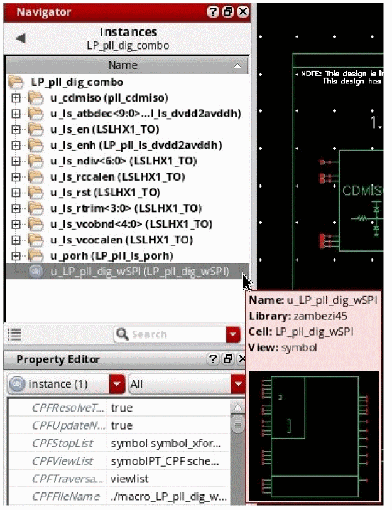
Task: Click the symbol preview thumbnail in tooltip
Action: (314, 437)
